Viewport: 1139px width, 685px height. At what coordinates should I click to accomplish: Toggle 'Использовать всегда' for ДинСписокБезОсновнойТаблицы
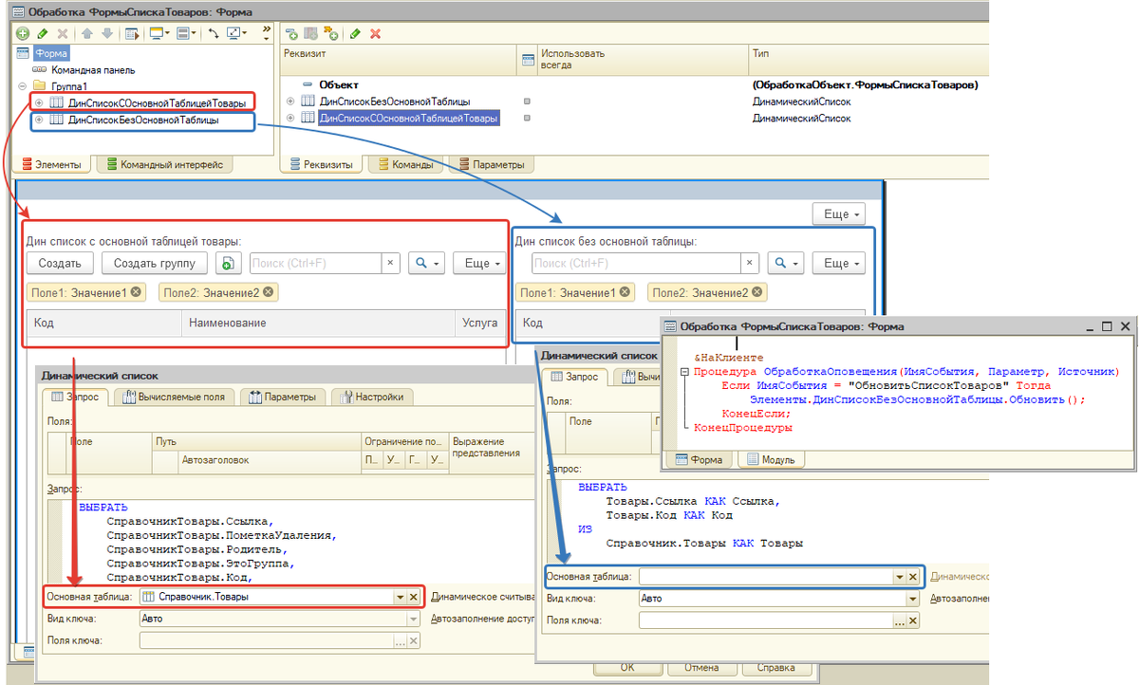527,101
